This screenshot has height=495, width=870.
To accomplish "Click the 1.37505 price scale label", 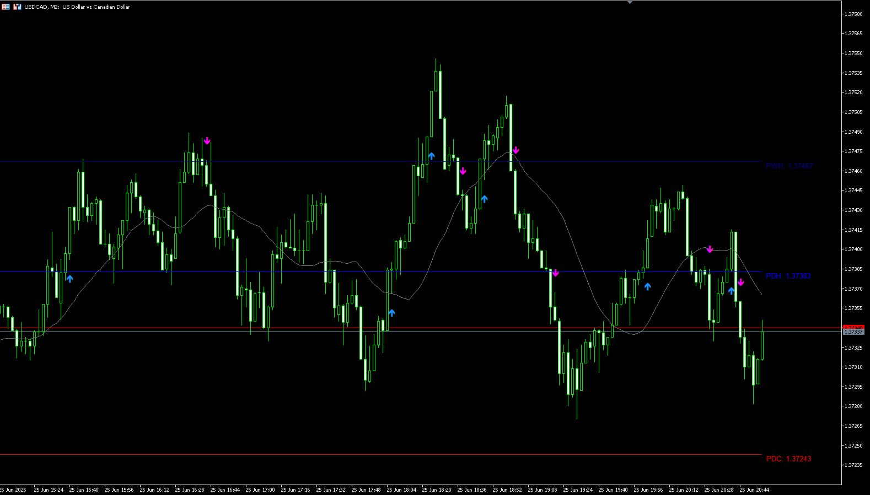I will pyautogui.click(x=853, y=112).
